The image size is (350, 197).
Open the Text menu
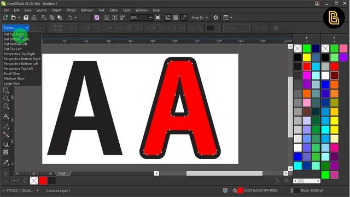click(x=101, y=10)
